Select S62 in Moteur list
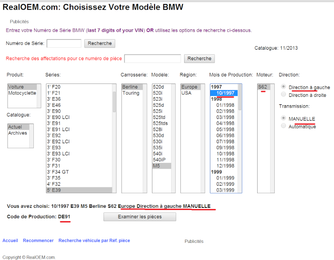This screenshot has width=334, height=260. pyautogui.click(x=264, y=87)
